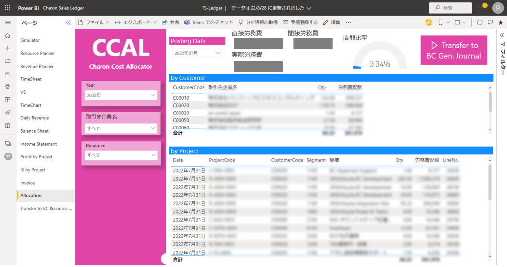Open more options ellipsis in toolbar
The height and width of the screenshot is (267, 507).
tap(348, 22)
